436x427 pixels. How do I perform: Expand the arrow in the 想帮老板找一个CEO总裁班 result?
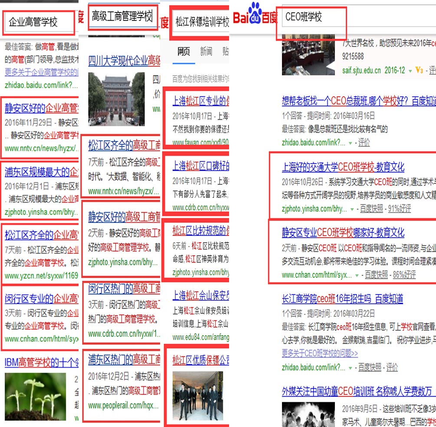click(x=351, y=143)
